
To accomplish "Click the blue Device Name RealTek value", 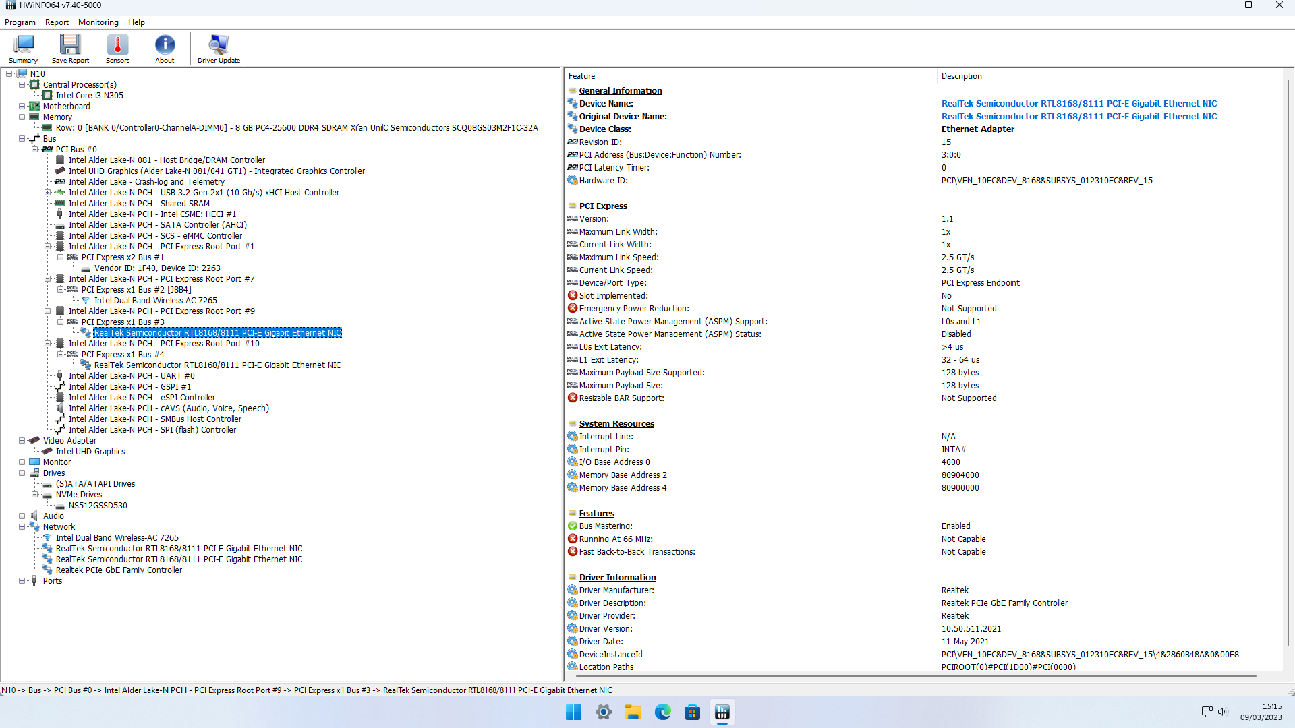I will (1079, 104).
